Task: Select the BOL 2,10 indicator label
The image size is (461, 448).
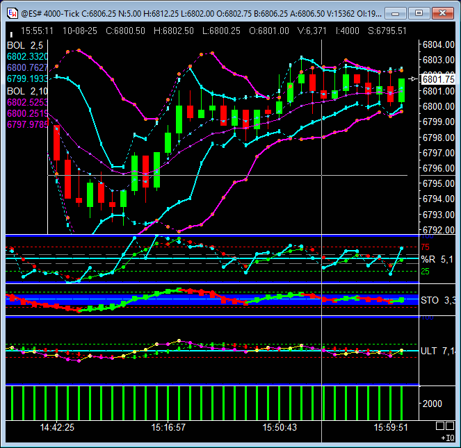Action: tap(27, 91)
